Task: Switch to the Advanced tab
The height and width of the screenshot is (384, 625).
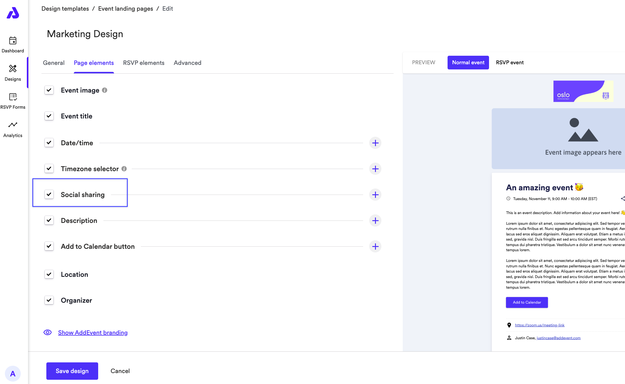Action: (187, 63)
